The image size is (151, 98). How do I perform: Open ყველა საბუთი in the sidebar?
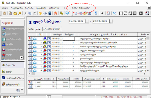[10, 34]
